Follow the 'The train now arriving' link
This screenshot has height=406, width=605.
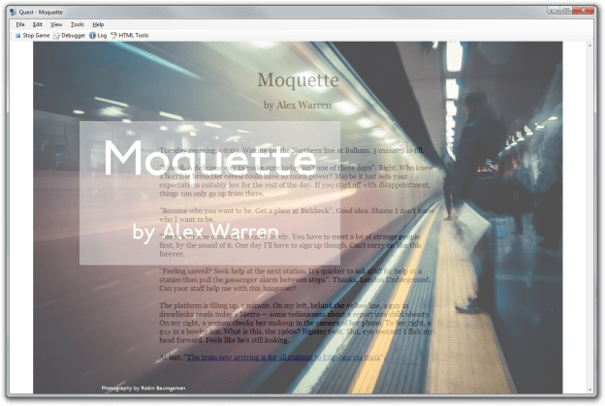point(284,358)
